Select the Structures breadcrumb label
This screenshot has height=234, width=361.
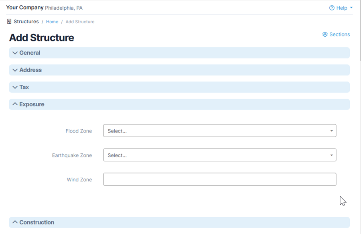(26, 22)
